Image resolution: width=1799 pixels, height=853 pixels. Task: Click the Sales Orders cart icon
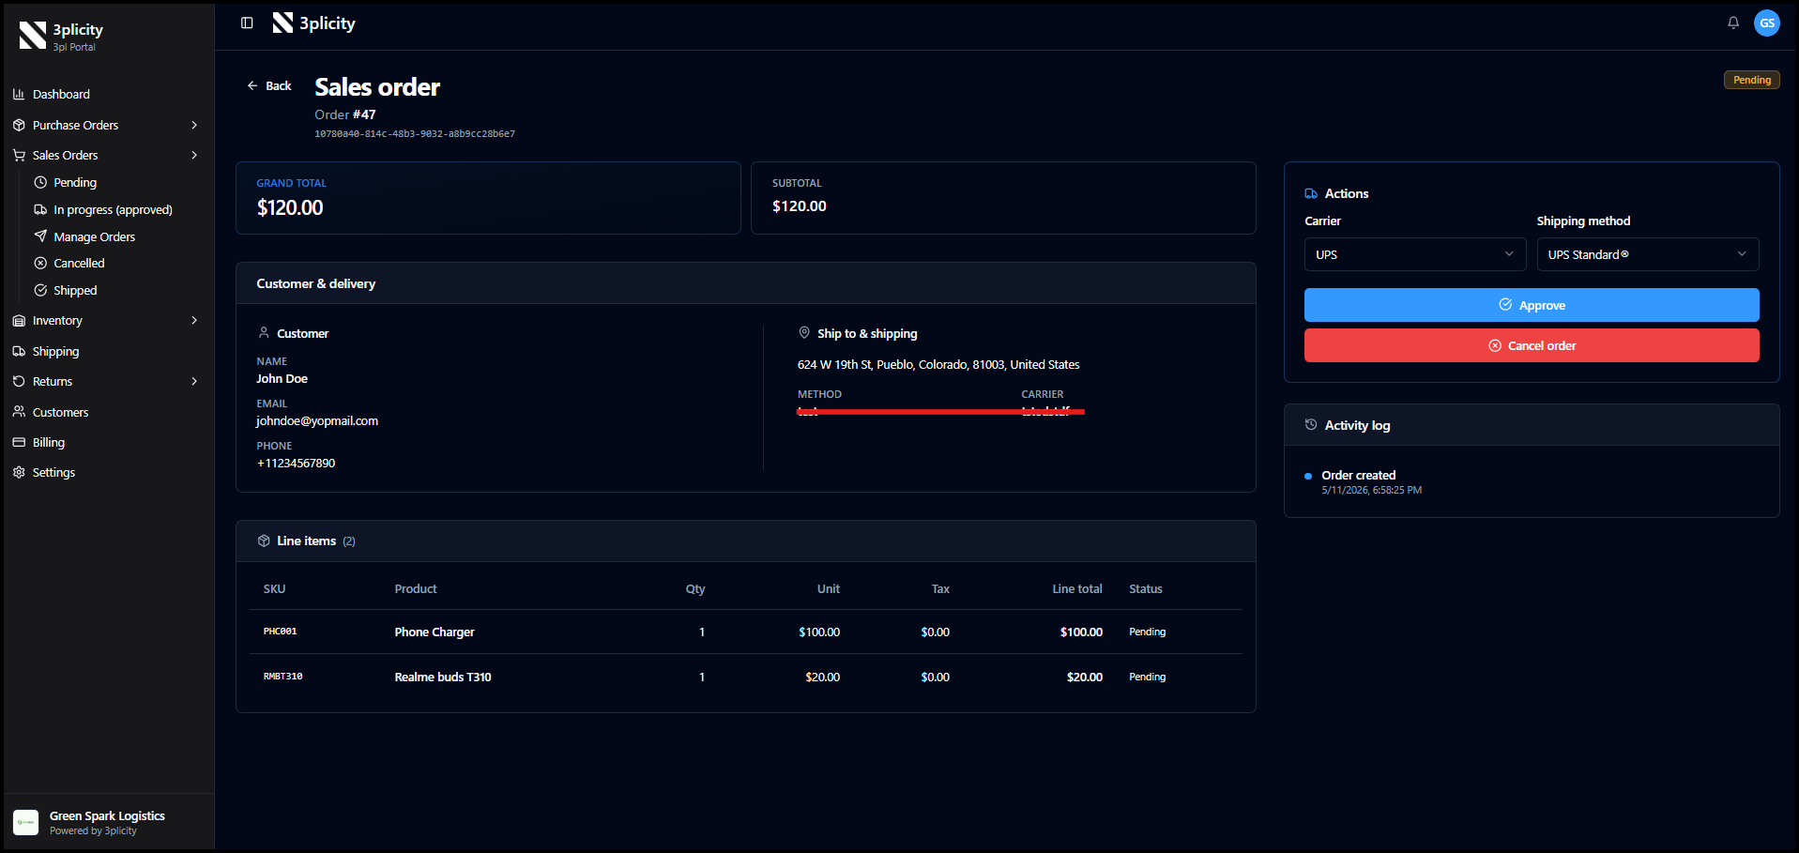point(19,156)
